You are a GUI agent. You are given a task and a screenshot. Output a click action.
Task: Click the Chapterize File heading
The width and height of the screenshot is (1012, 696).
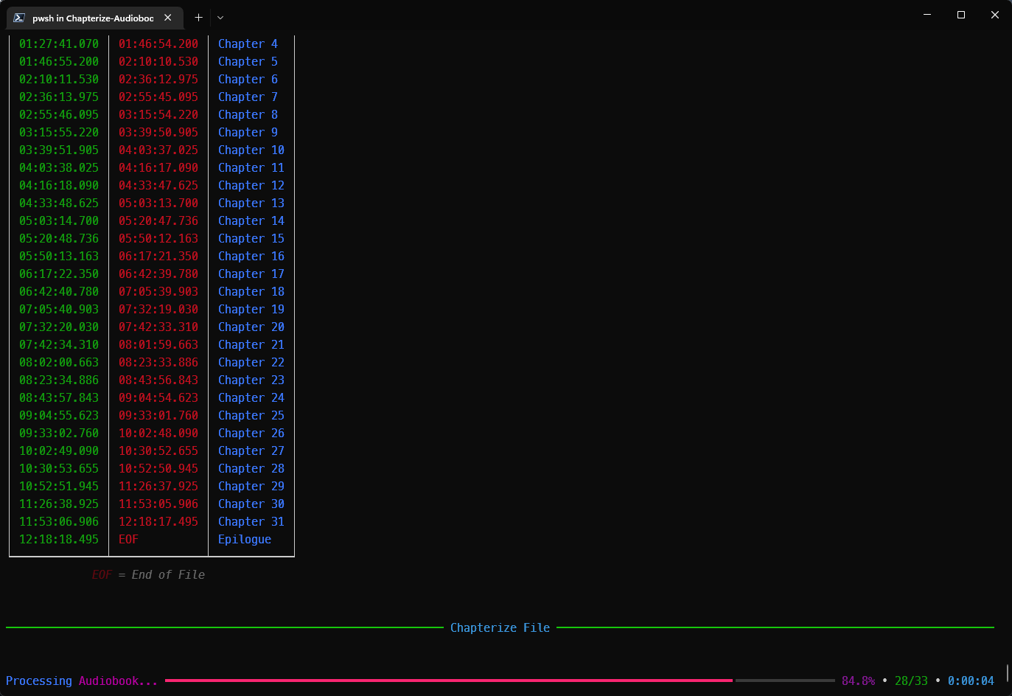pos(500,628)
